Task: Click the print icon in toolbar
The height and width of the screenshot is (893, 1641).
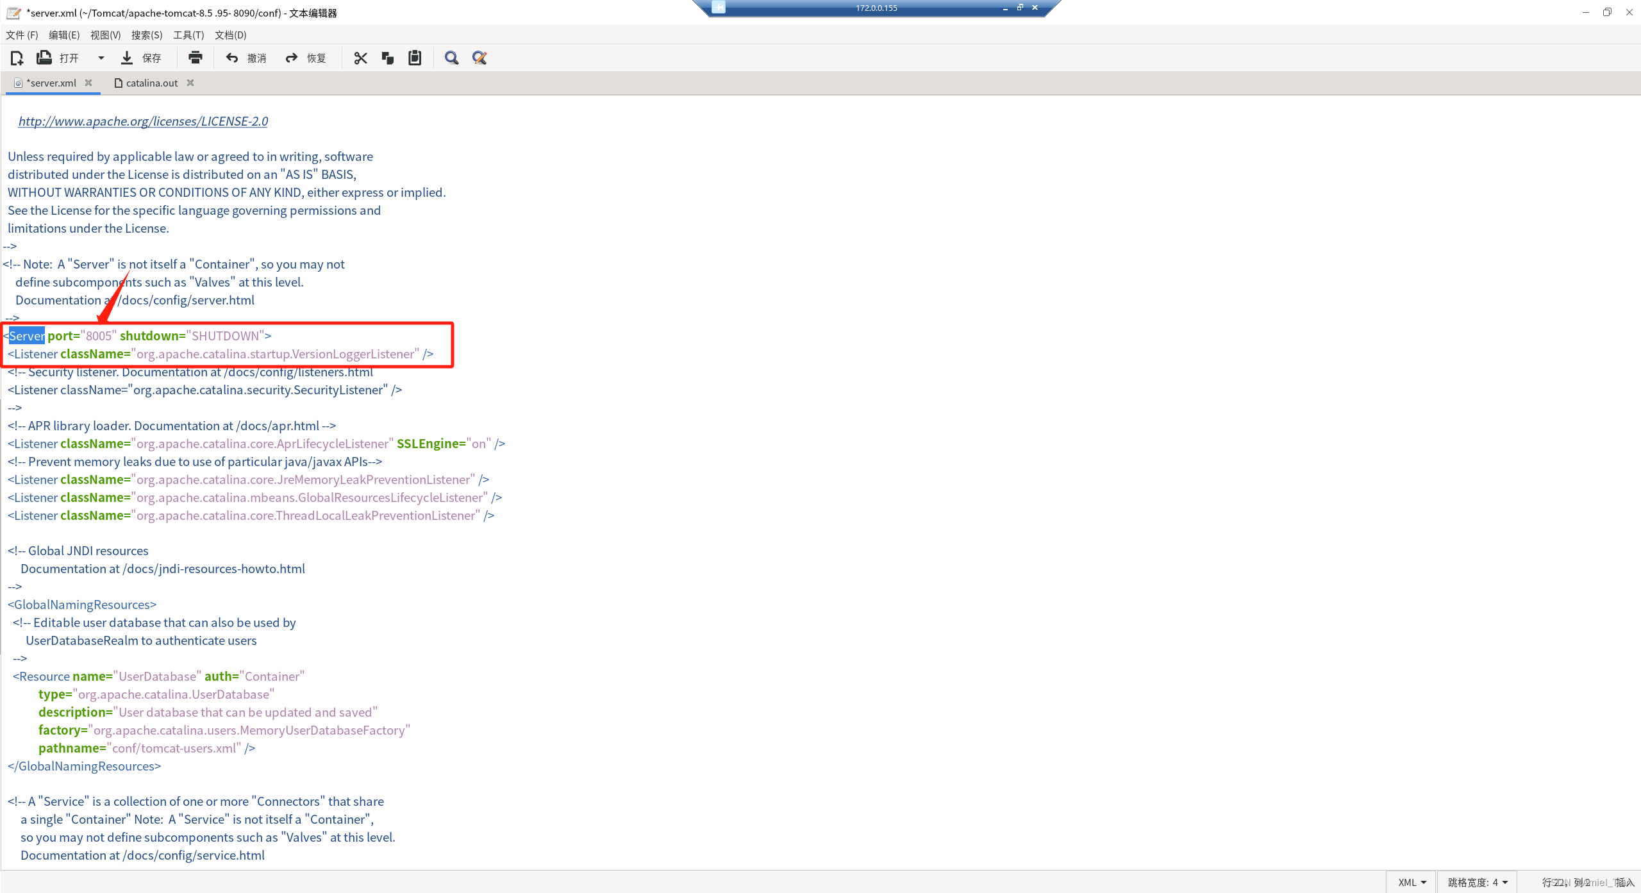Action: pos(196,58)
